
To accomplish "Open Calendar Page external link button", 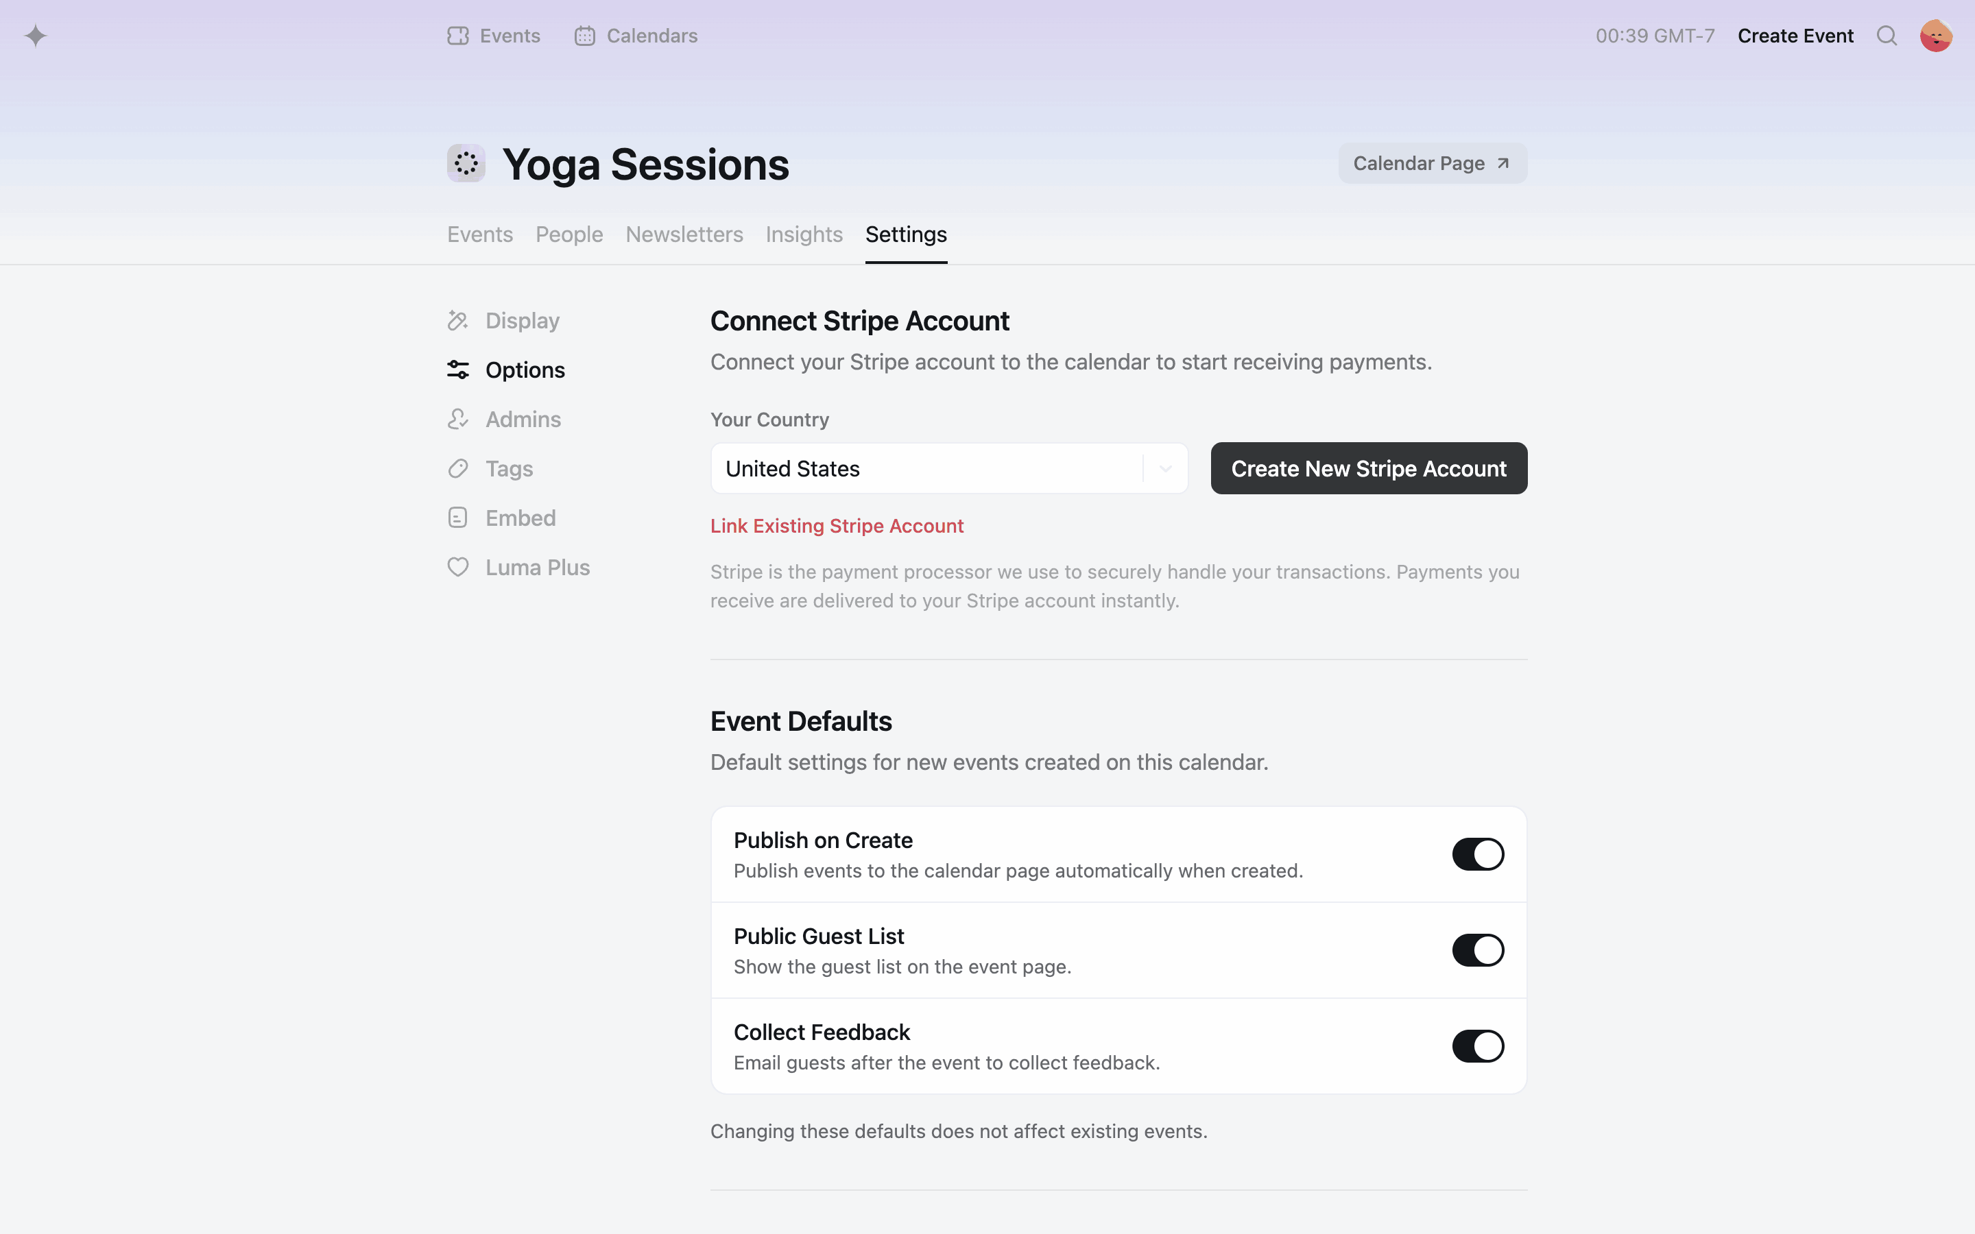I will click(1433, 163).
